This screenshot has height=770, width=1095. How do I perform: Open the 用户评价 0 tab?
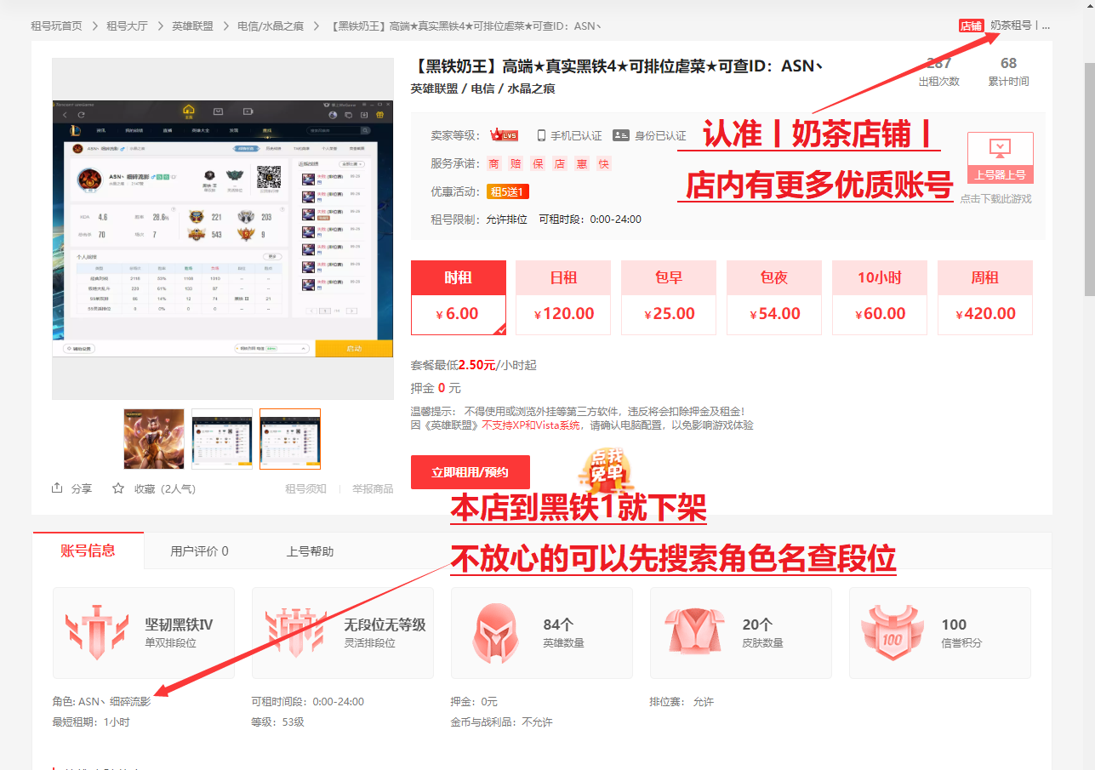[199, 551]
